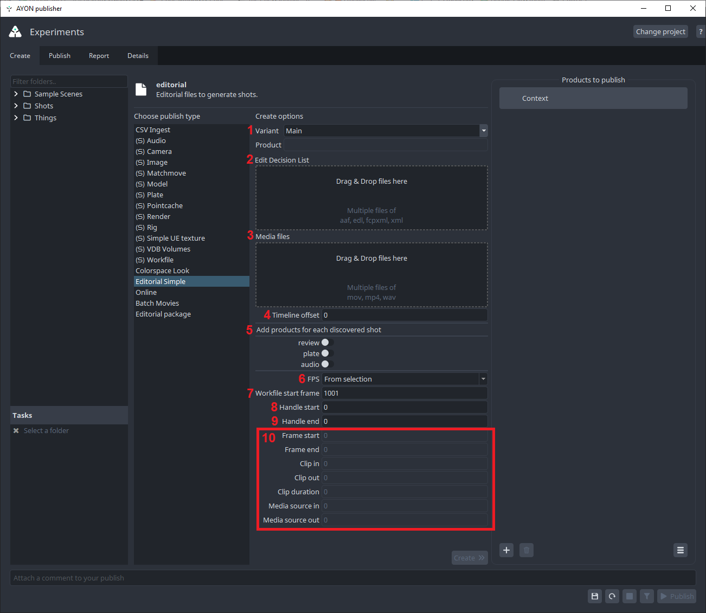Open the hamburger view menu icon
Image resolution: width=706 pixels, height=613 pixels.
[680, 550]
